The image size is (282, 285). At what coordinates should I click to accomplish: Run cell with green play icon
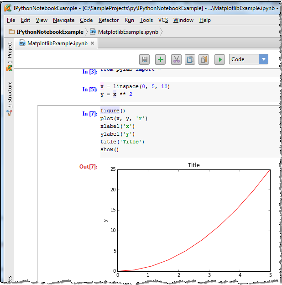pyautogui.click(x=220, y=59)
